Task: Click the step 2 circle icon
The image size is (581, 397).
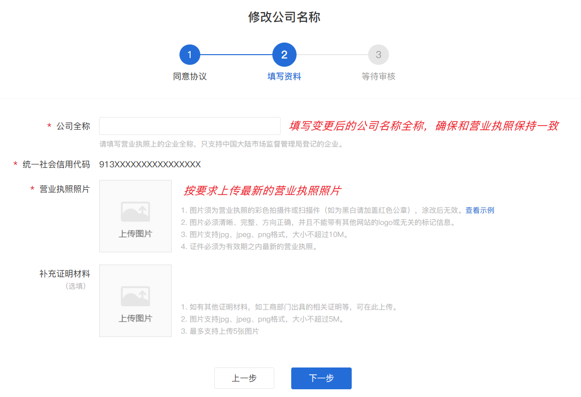Action: 284,55
